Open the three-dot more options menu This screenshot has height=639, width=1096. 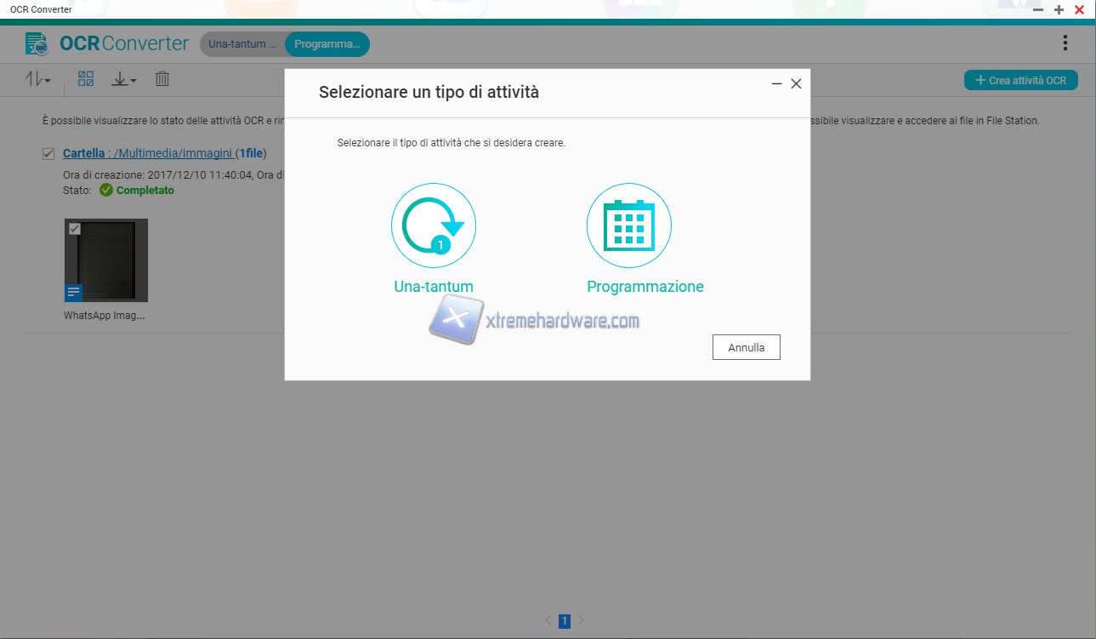(1065, 43)
